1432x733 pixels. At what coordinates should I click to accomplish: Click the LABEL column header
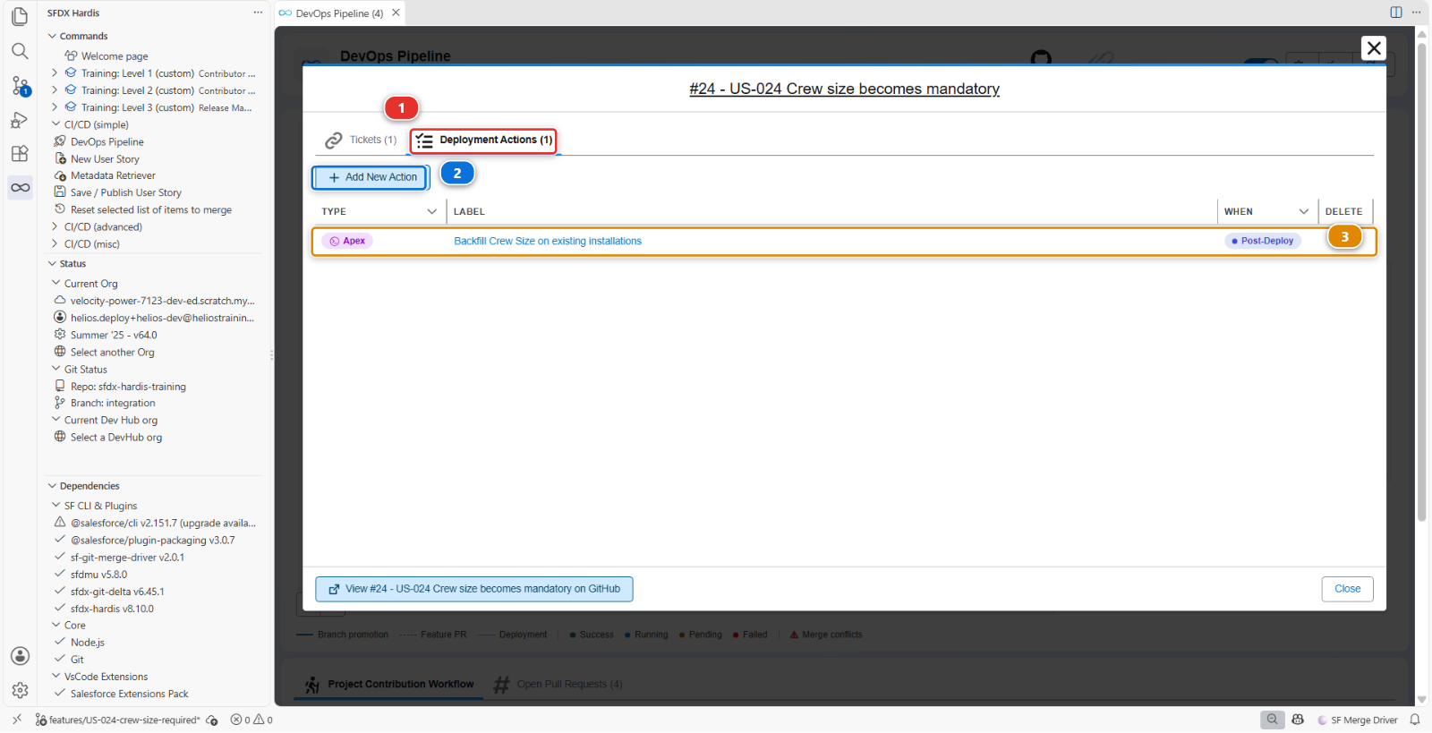coord(469,212)
